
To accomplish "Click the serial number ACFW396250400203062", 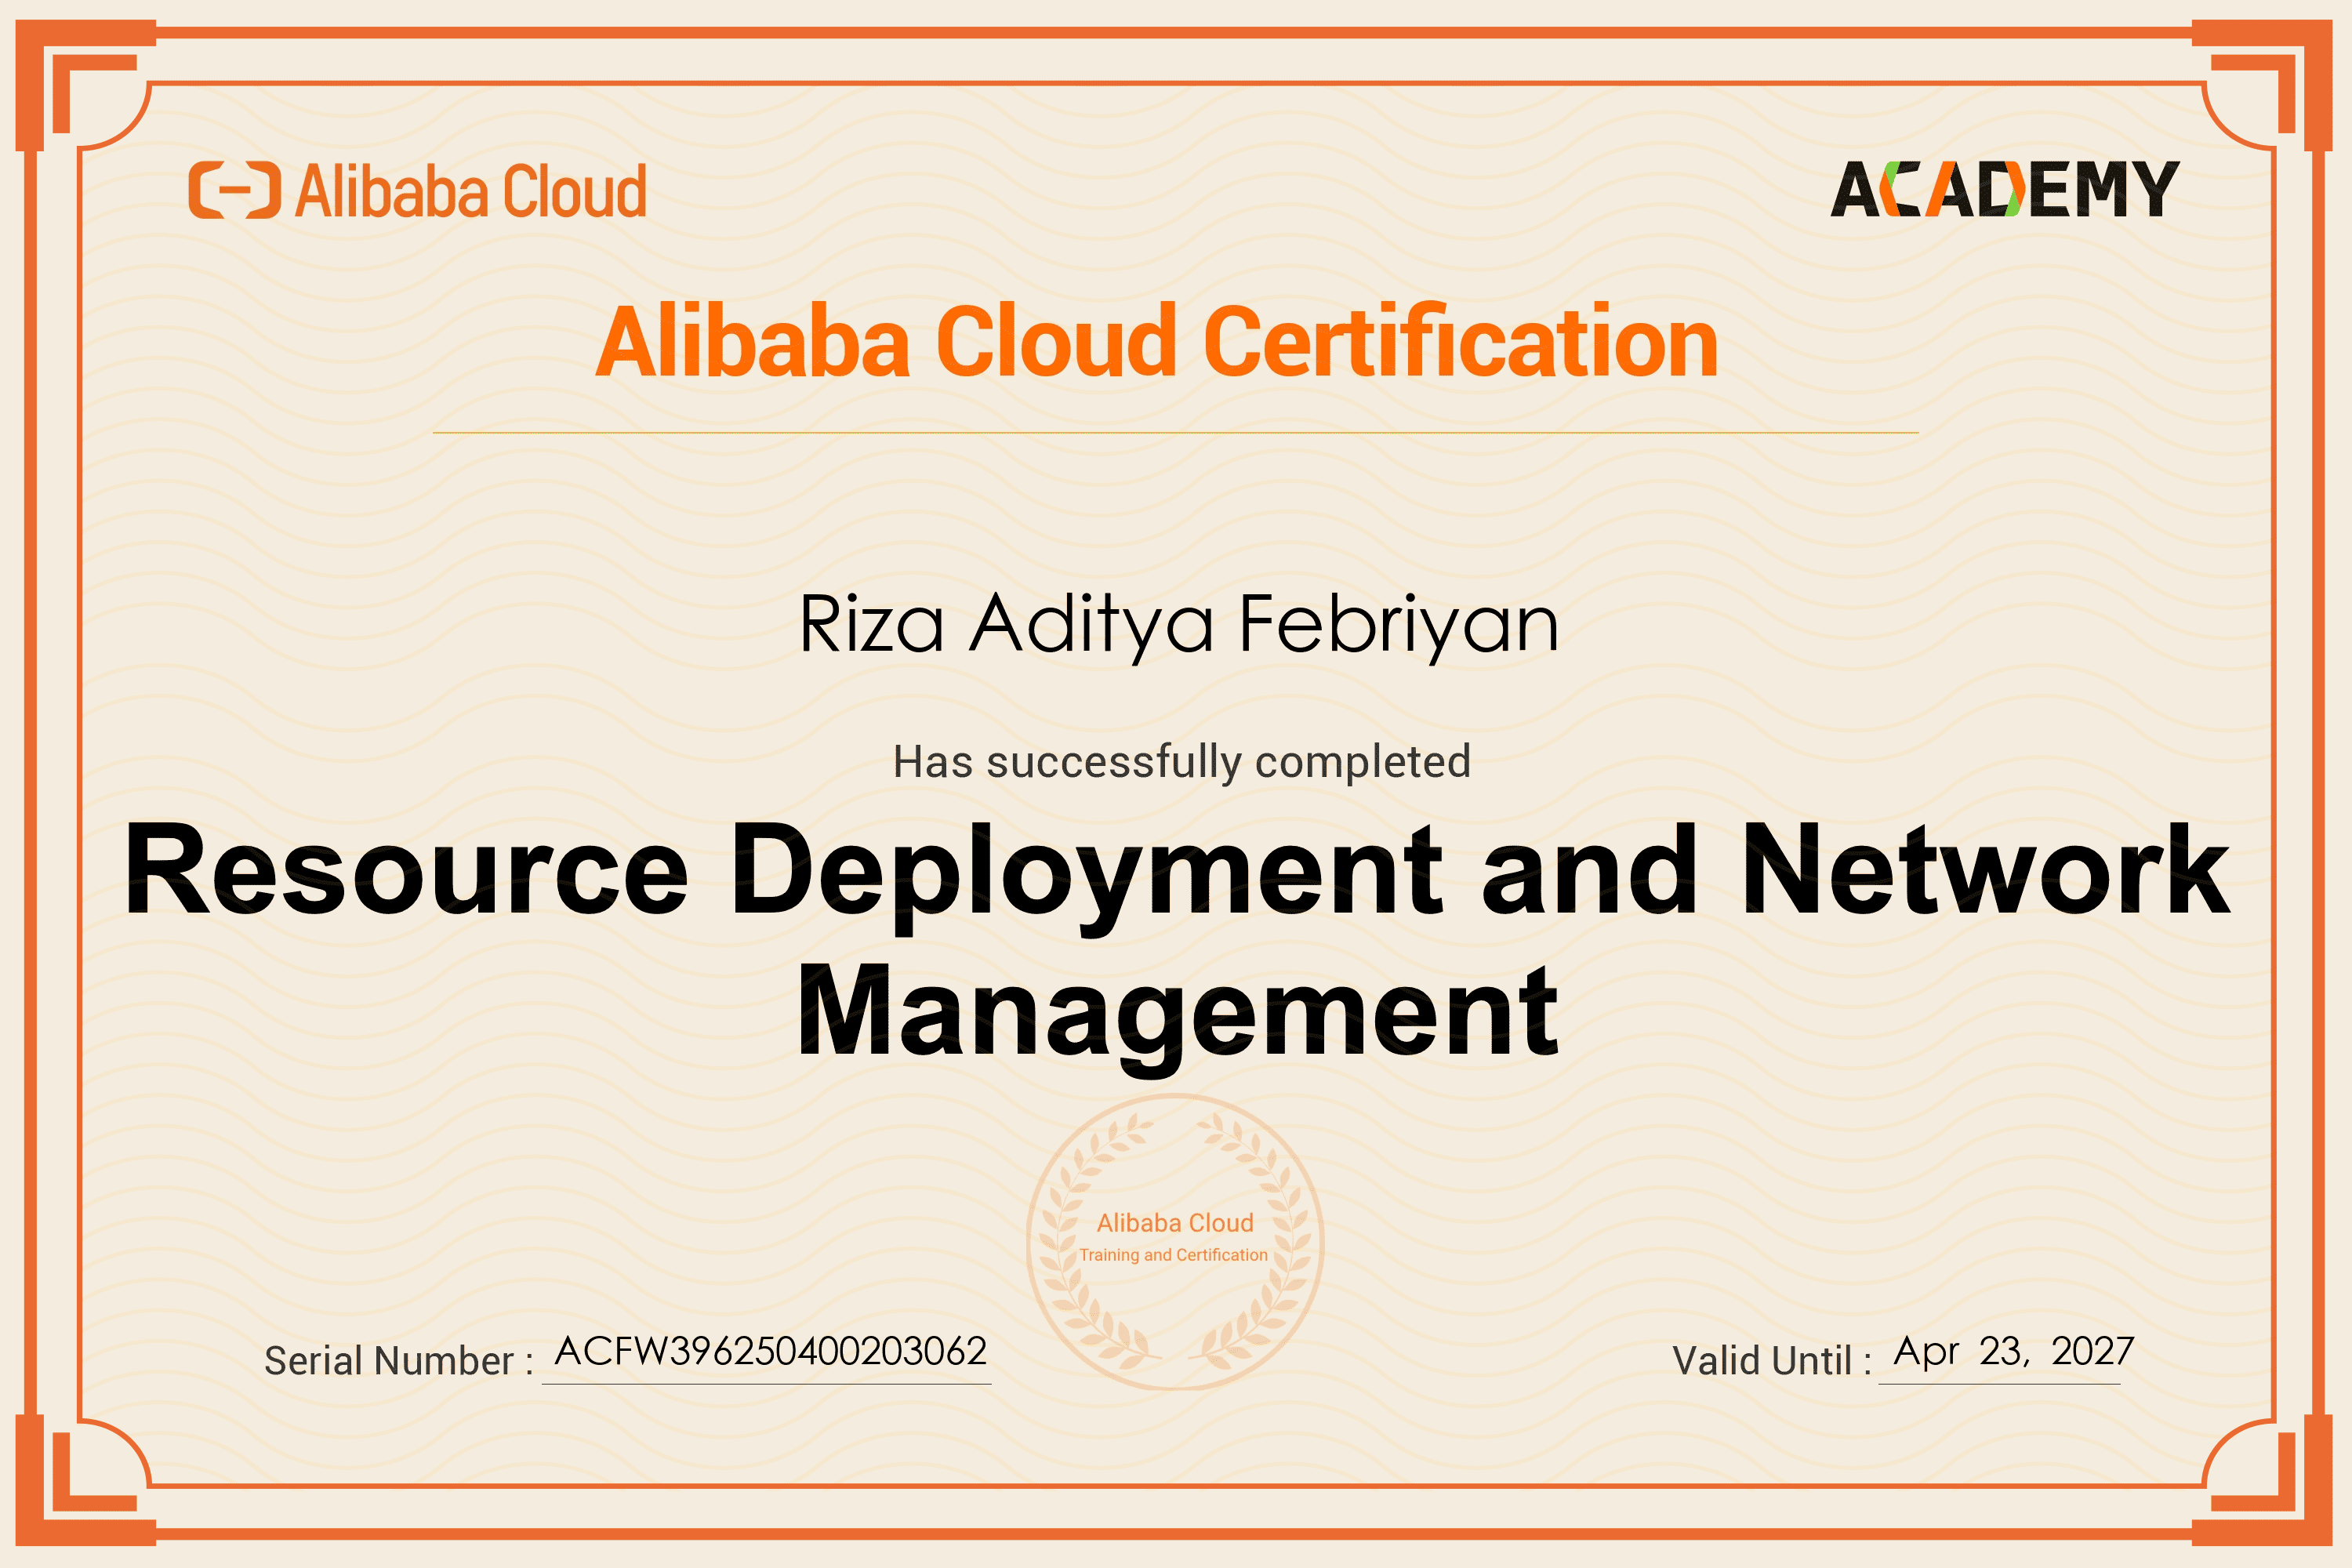I will tap(770, 1351).
